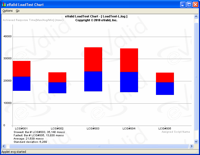The image size is (200, 155).
Task: Click the red segment of LCID#005 bar
Action: pyautogui.click(x=165, y=77)
